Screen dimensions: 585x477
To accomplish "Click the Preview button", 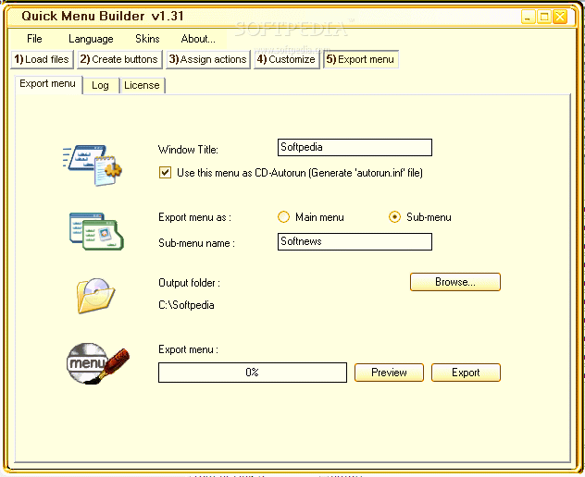I will pos(389,373).
